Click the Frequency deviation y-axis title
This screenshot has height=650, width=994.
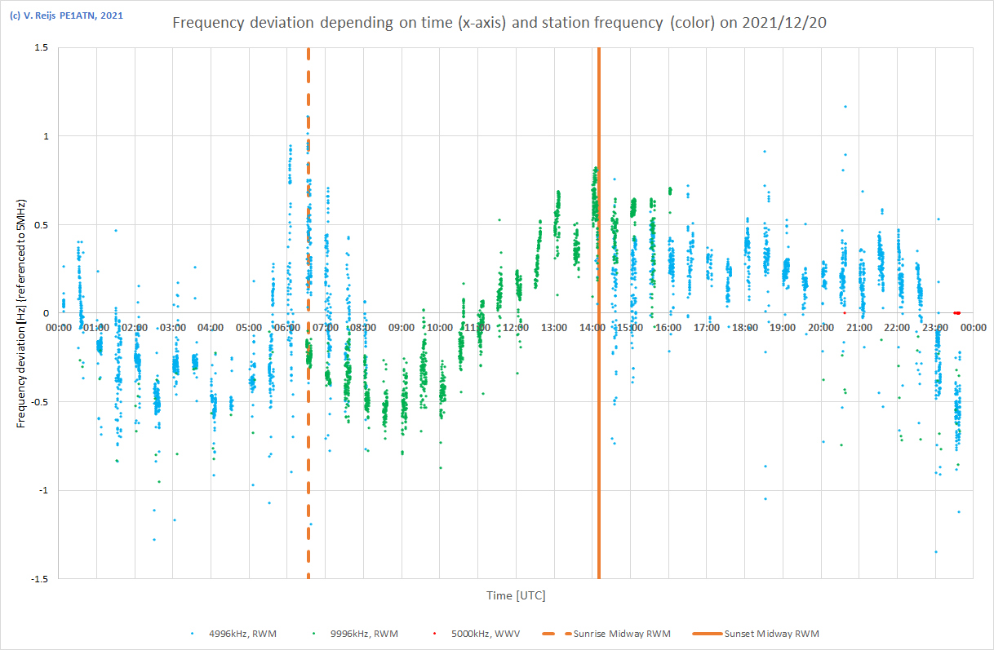point(22,313)
